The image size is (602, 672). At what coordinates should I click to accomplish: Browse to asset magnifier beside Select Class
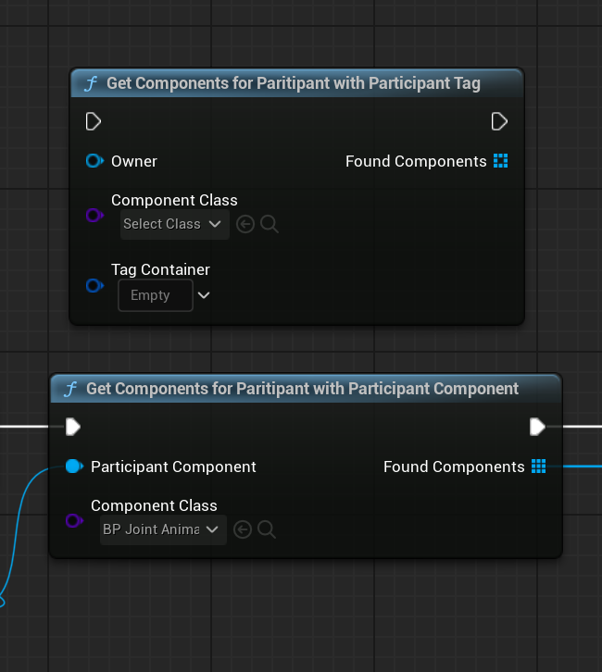click(270, 224)
